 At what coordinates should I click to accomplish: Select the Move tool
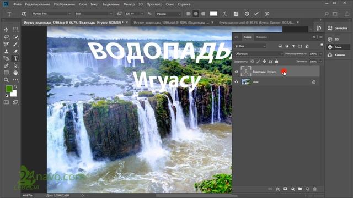click(6, 30)
